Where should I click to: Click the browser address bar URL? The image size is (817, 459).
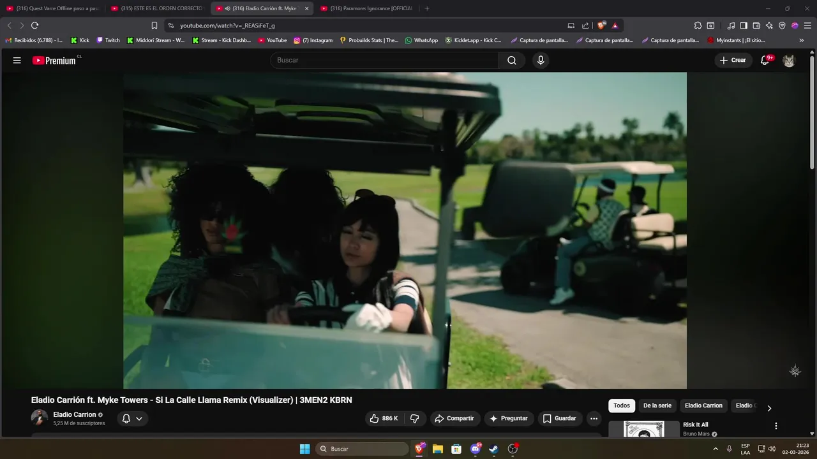tap(227, 25)
